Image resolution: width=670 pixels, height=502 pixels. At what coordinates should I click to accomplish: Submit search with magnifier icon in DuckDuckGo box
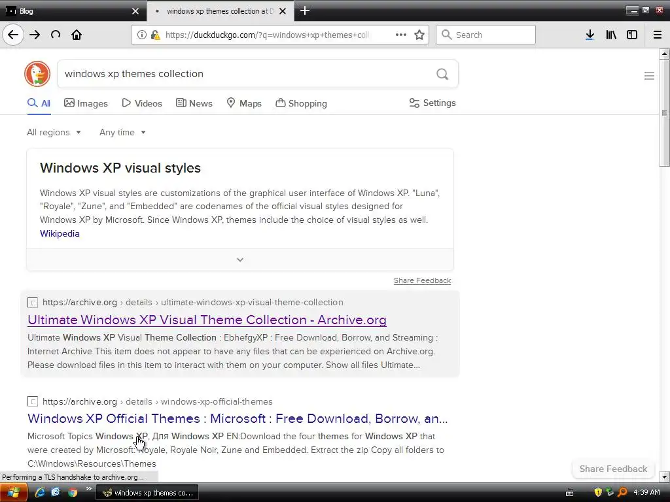pos(442,74)
